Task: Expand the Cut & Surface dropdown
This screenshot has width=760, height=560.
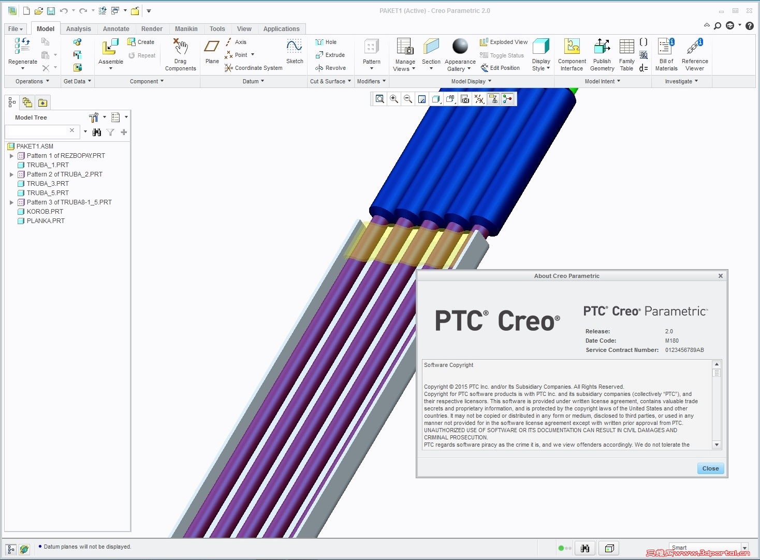Action: tap(330, 81)
